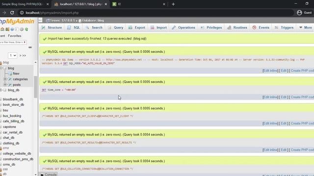
Task: Click the Server 127.0.0.1 breadcrumb icon
Action: (x=48, y=21)
